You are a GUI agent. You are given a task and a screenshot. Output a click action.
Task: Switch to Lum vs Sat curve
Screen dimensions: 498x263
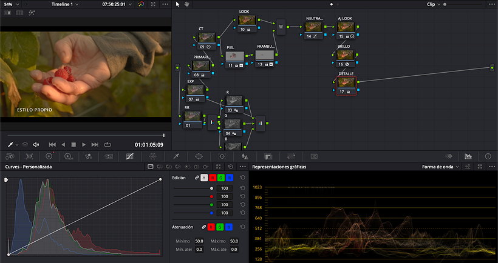(188, 167)
